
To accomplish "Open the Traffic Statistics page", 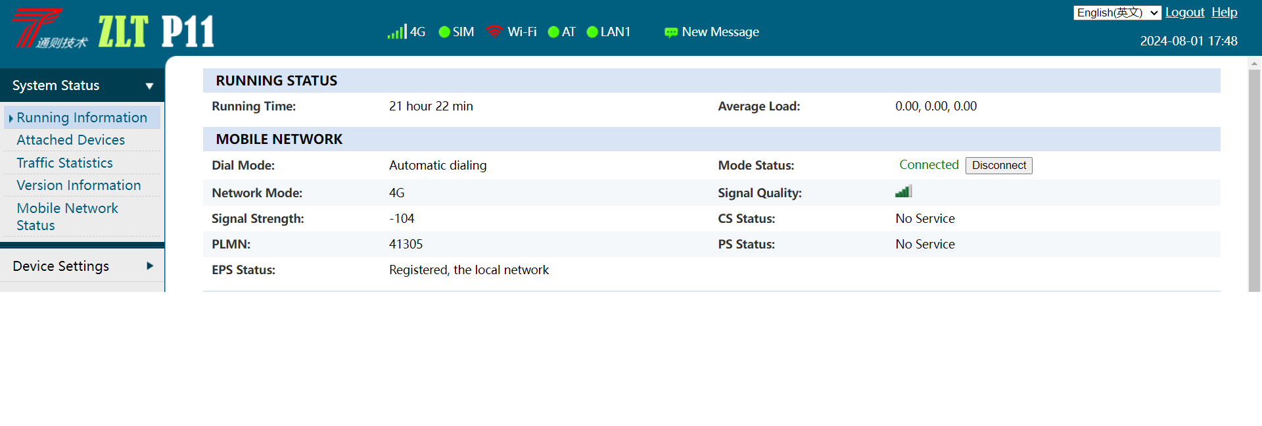I will click(x=64, y=163).
